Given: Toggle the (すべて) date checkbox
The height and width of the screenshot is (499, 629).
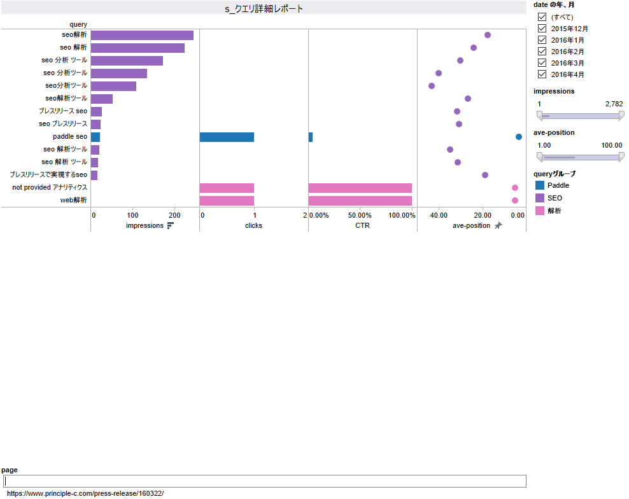Looking at the screenshot, I should (542, 17).
